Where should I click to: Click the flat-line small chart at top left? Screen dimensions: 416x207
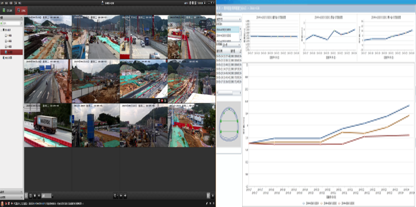coord(271,37)
